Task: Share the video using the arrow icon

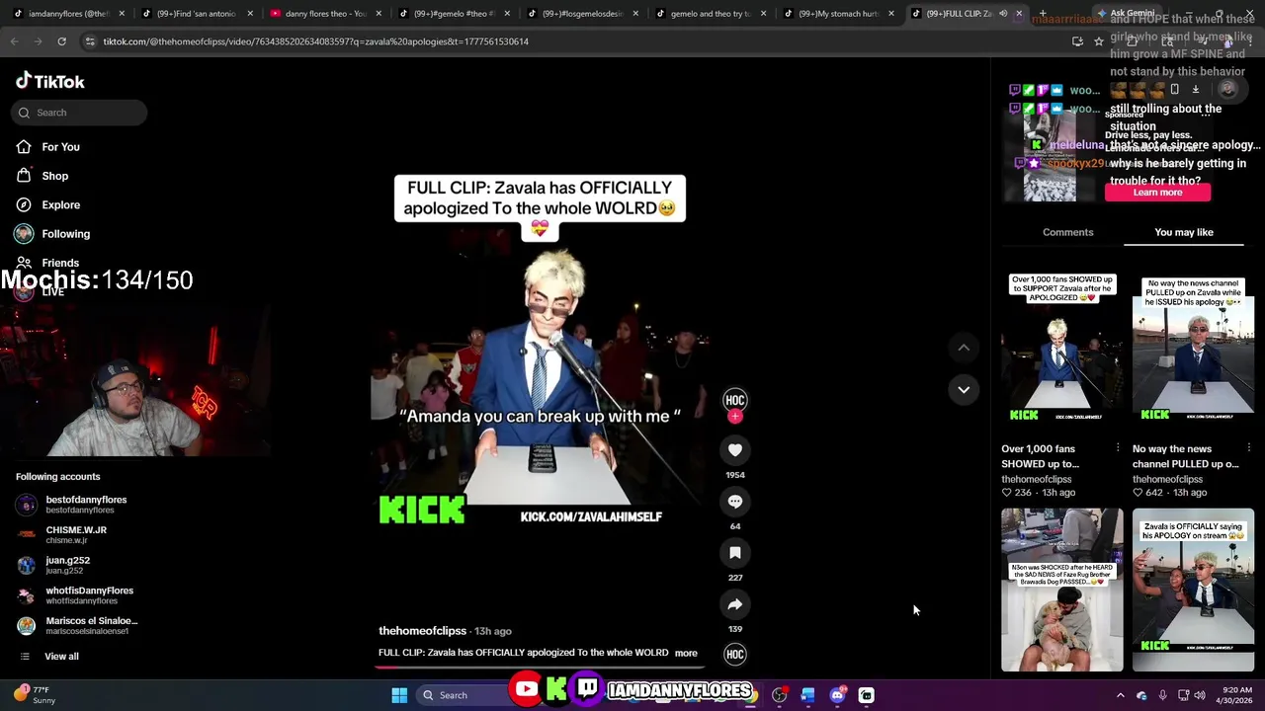Action: [x=735, y=604]
